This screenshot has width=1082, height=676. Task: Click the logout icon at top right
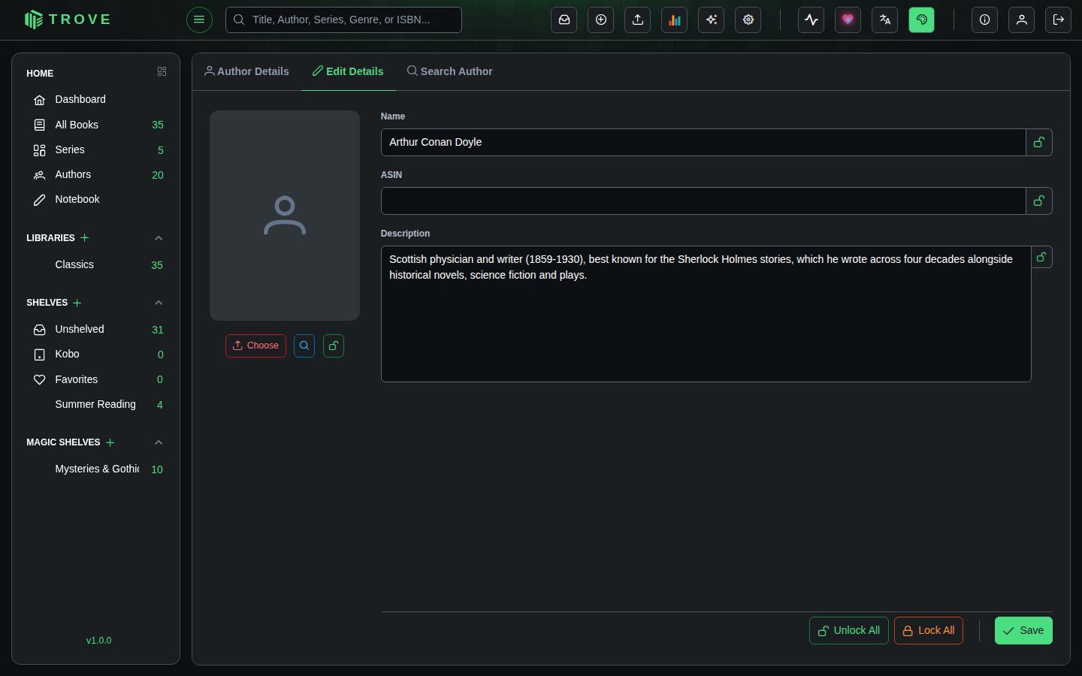pos(1059,20)
